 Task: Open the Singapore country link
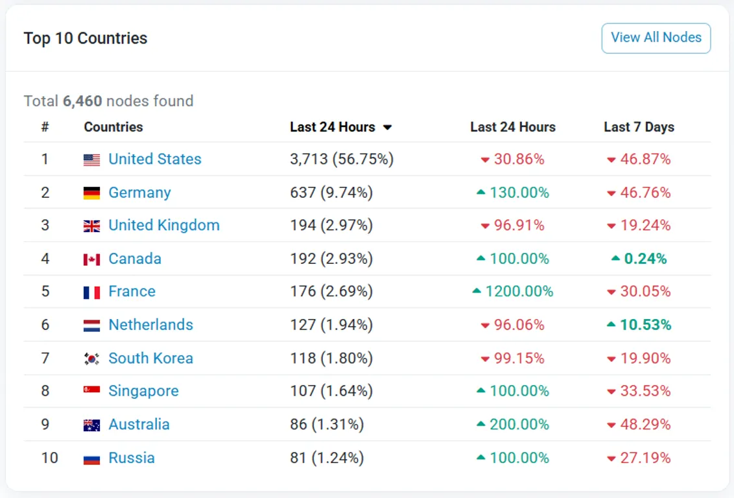tap(143, 391)
